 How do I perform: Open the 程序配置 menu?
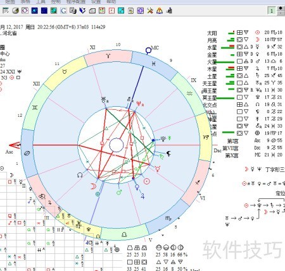76,2
